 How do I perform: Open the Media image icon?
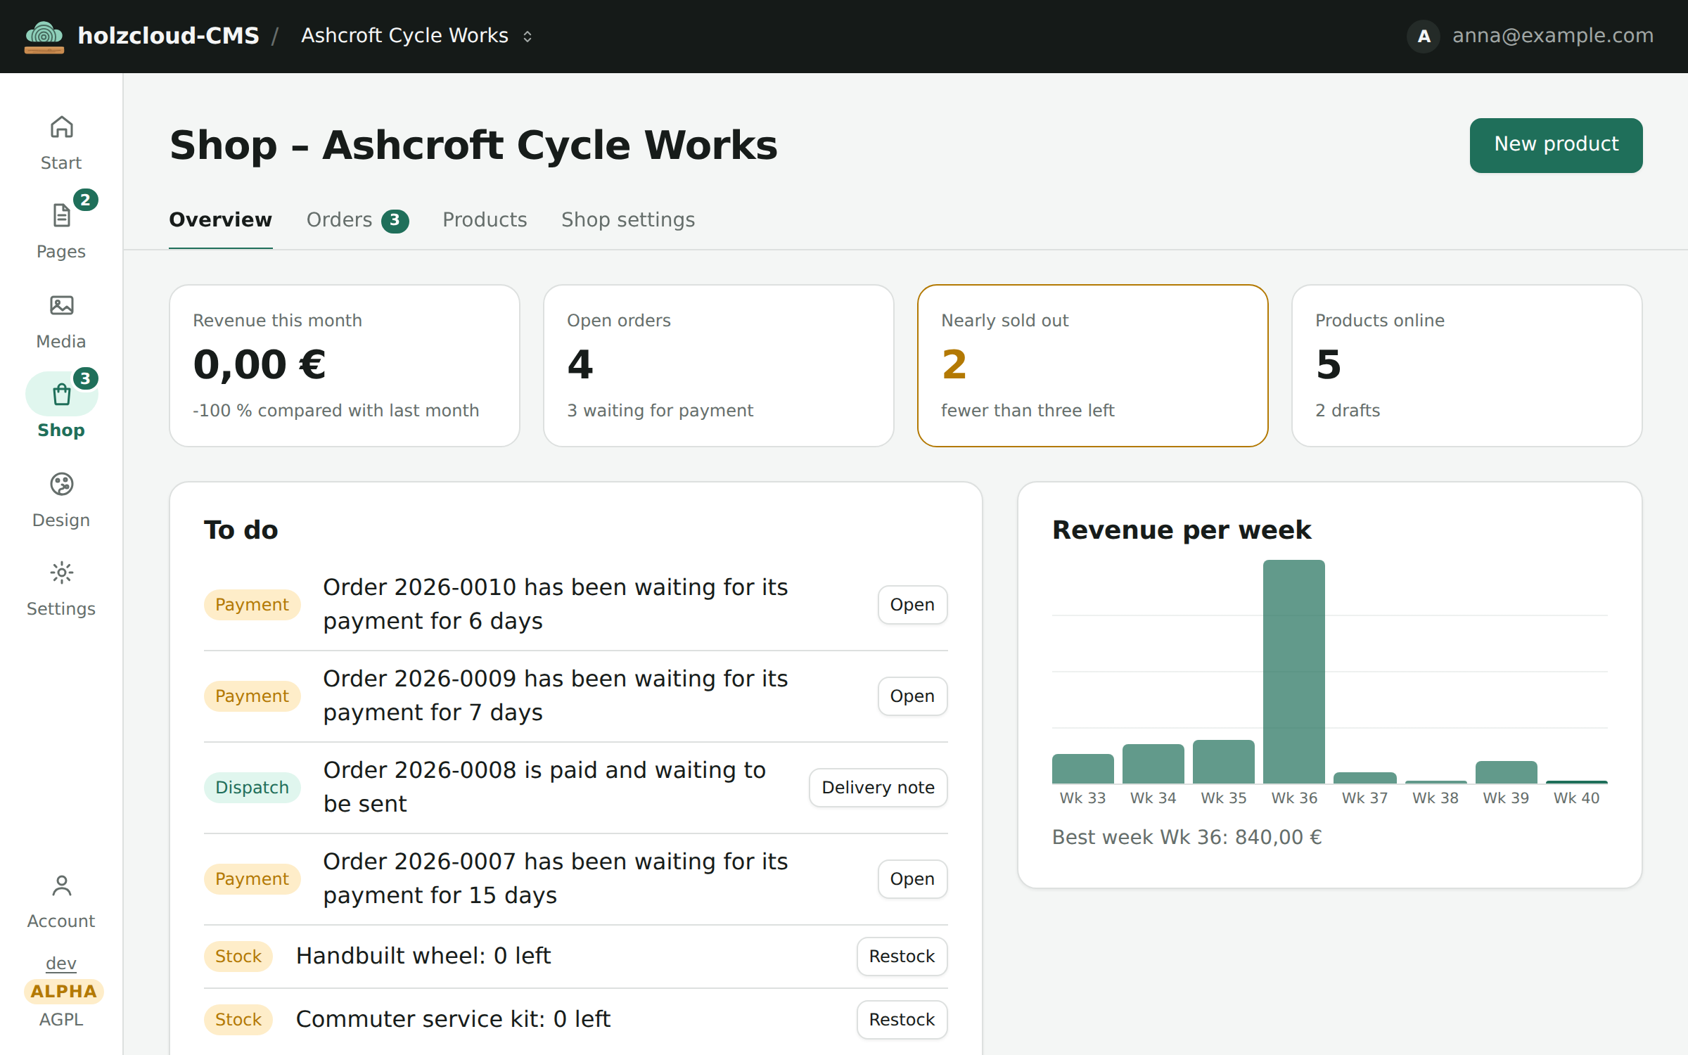pos(61,306)
